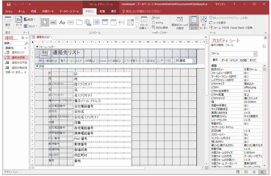The image size is (271, 176).
Task: Open the フォント fonts dropdown
Action: (30, 26)
